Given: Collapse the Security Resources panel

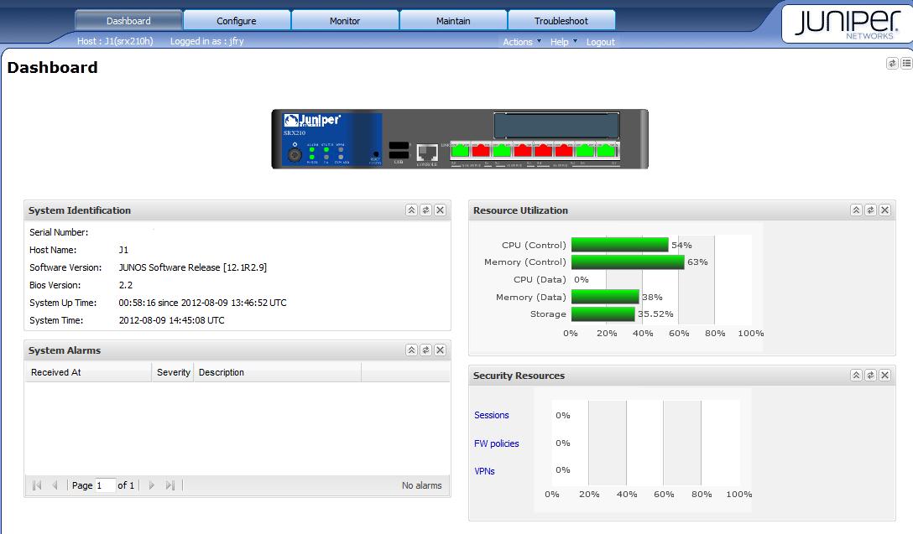Looking at the screenshot, I should point(856,376).
